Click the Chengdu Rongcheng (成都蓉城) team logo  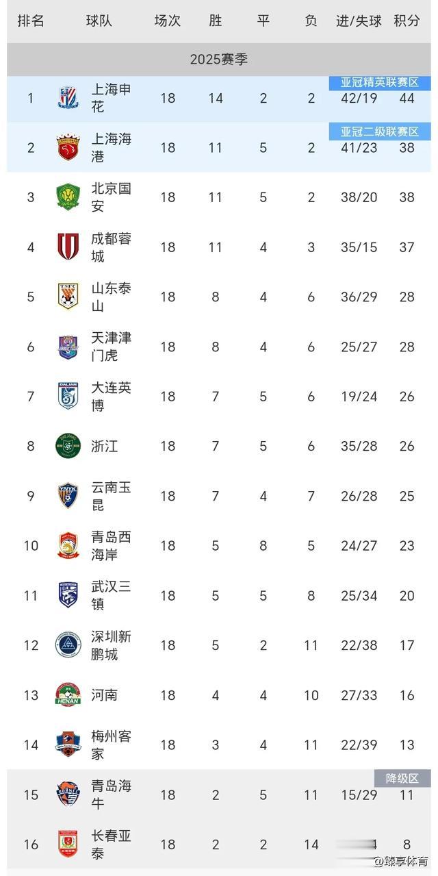point(68,247)
